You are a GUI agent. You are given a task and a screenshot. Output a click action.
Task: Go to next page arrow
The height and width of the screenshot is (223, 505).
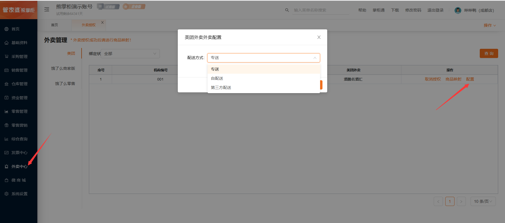pos(461,201)
